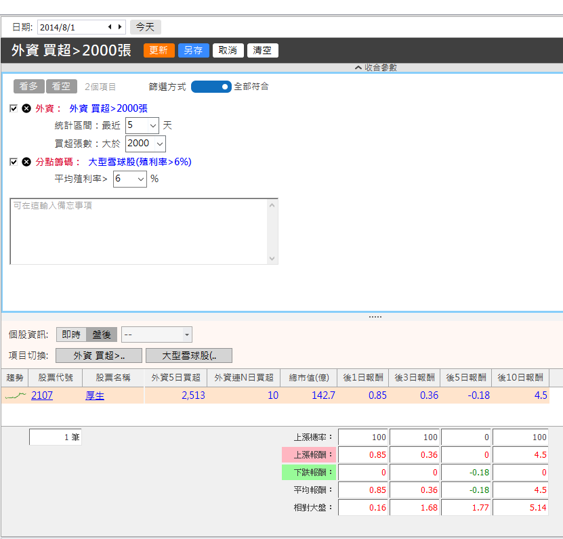Image resolution: width=563 pixels, height=539 pixels.
Task: Click the remove icon beside 分點籌碼 condition
Action: tap(26, 162)
